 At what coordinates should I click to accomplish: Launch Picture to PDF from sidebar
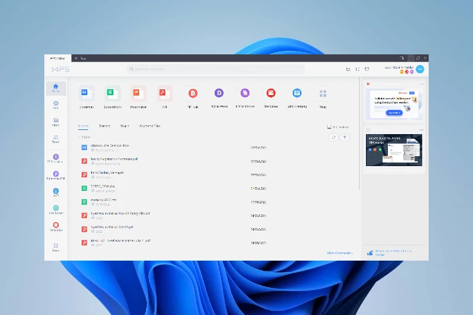[x=56, y=176]
